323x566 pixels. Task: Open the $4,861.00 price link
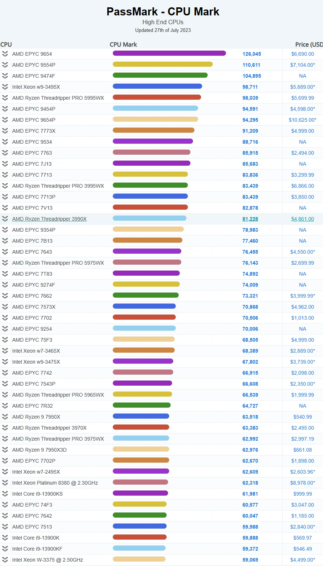(x=302, y=219)
